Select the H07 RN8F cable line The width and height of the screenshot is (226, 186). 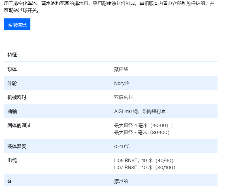click(144, 167)
